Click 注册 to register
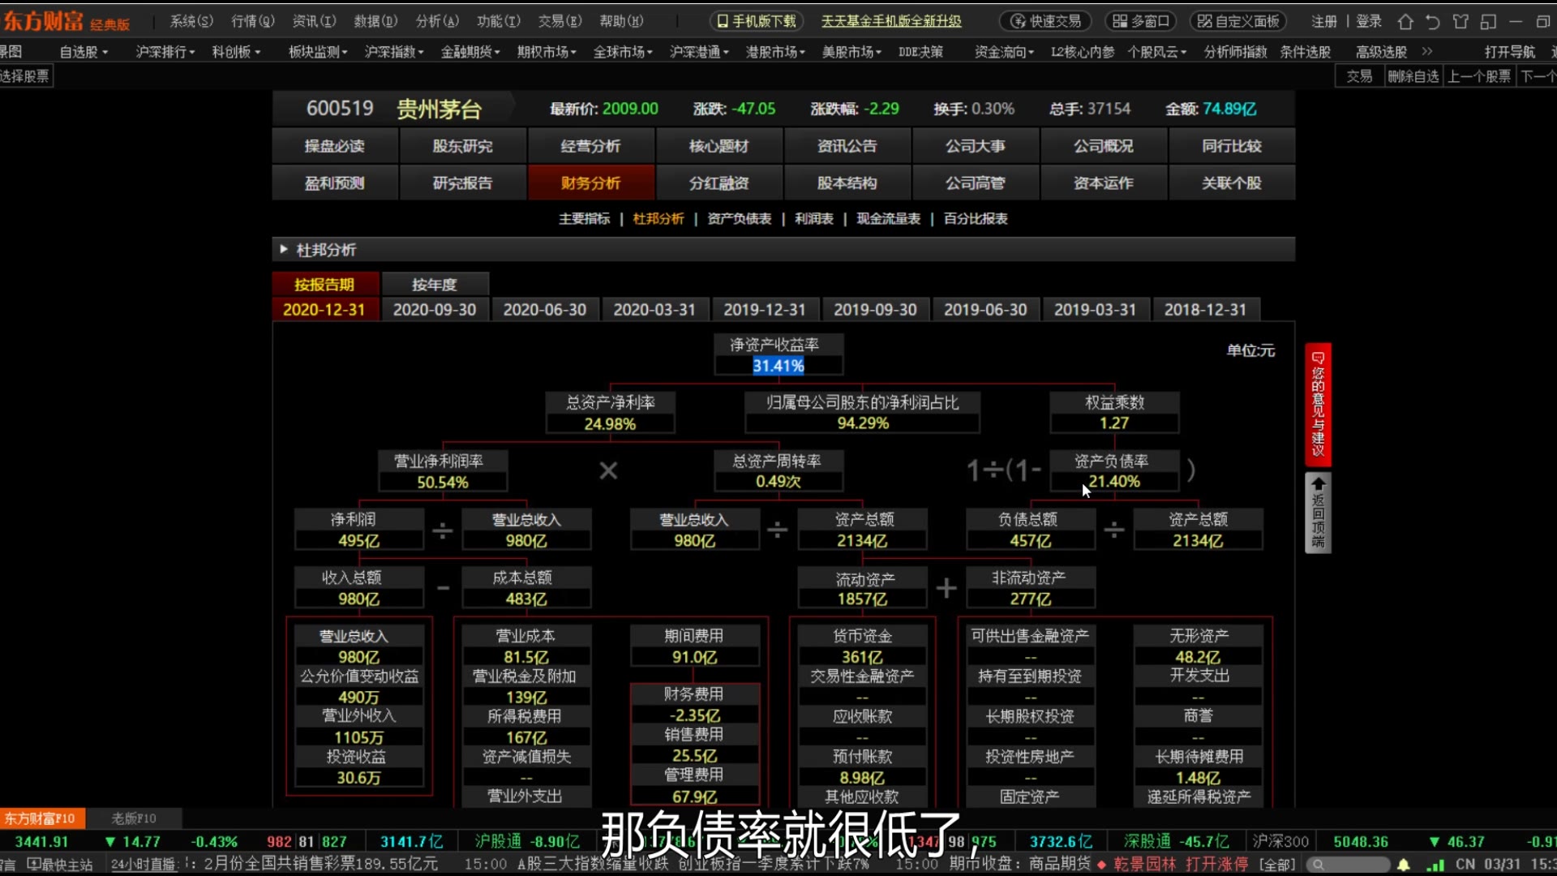The height and width of the screenshot is (876, 1557). [x=1323, y=21]
